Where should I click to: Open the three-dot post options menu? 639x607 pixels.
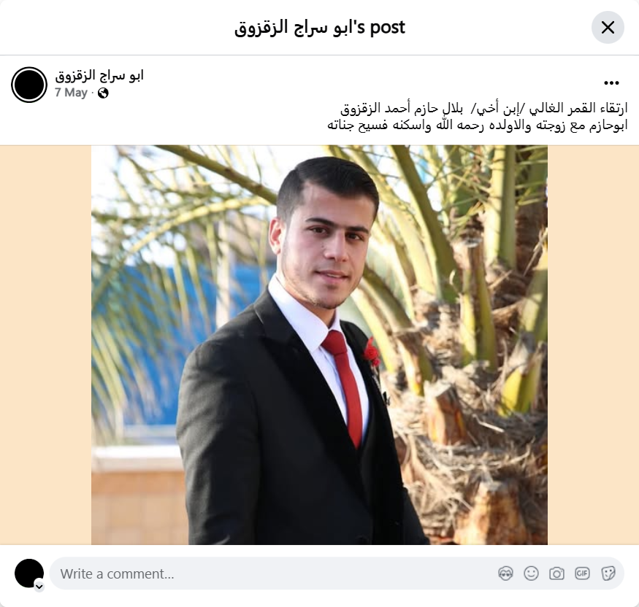tap(611, 83)
